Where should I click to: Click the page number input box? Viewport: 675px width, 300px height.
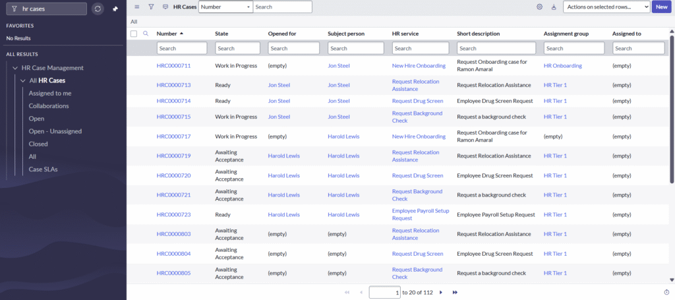point(385,292)
